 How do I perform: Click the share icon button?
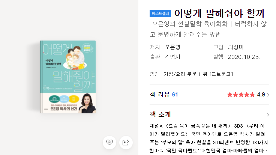tap(126, 142)
